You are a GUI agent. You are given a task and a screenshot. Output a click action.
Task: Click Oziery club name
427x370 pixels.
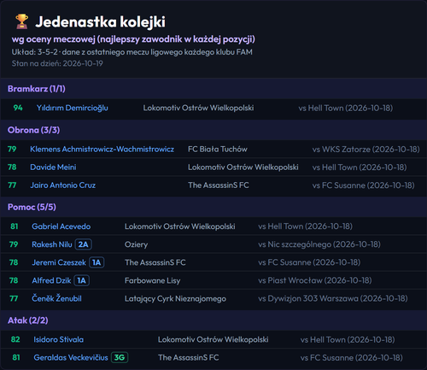(x=136, y=244)
